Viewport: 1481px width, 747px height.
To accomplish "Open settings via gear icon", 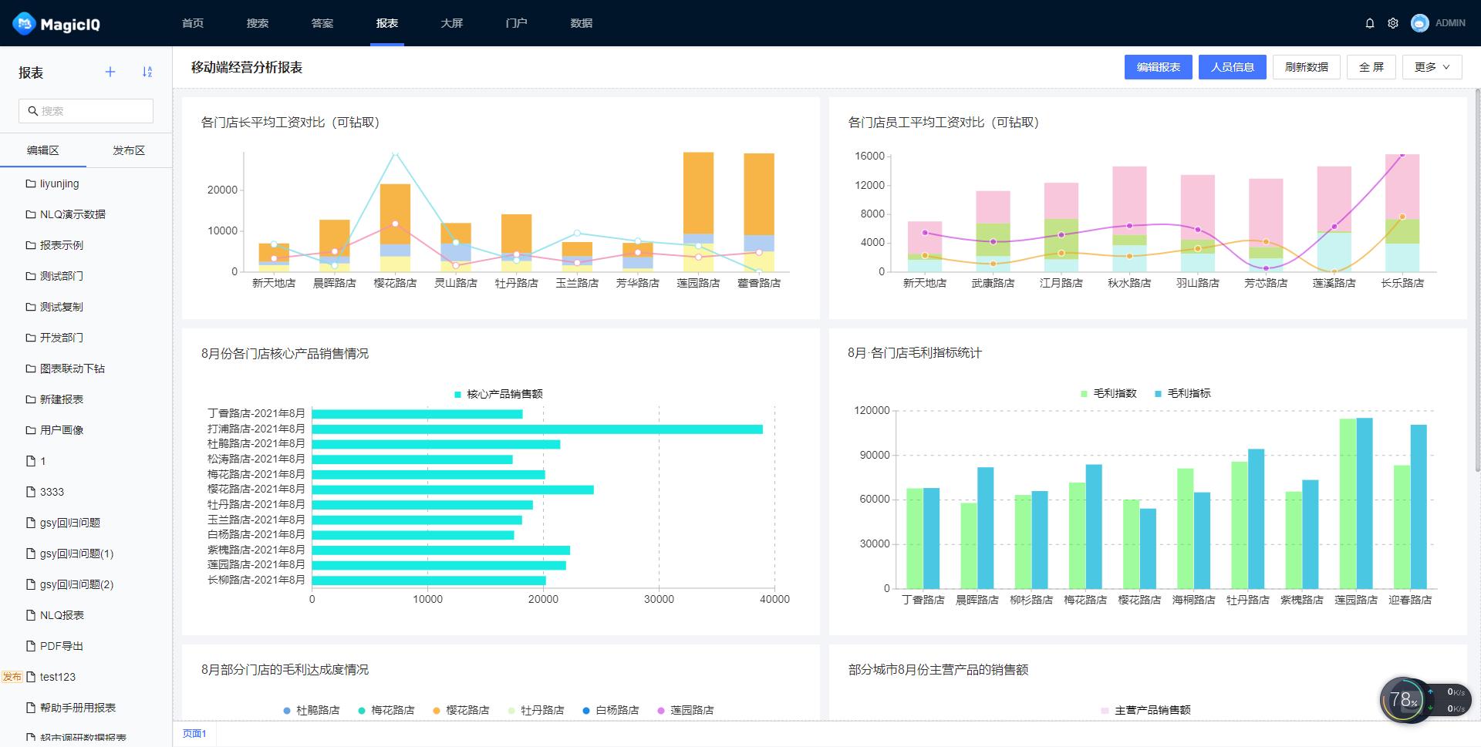I will coord(1393,23).
